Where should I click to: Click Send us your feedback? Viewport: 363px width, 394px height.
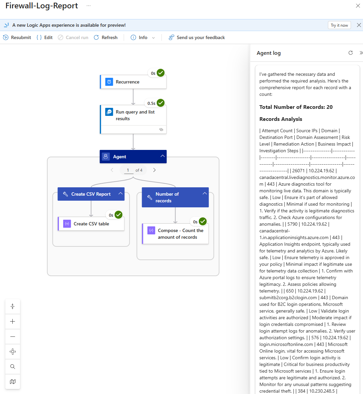pos(197,37)
